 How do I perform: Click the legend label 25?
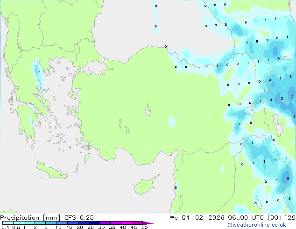[91, 227]
